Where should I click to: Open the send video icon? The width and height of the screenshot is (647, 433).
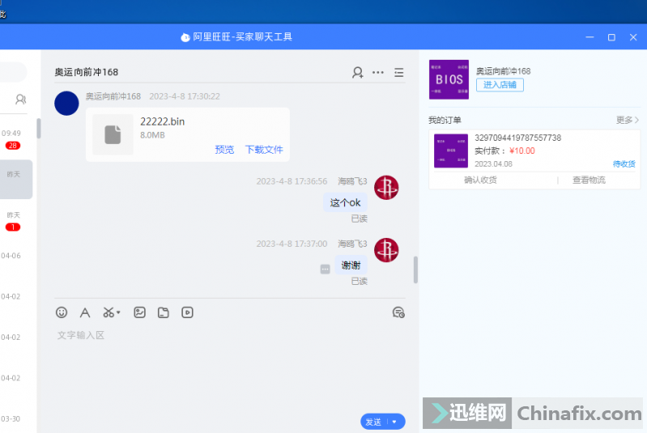click(x=187, y=312)
